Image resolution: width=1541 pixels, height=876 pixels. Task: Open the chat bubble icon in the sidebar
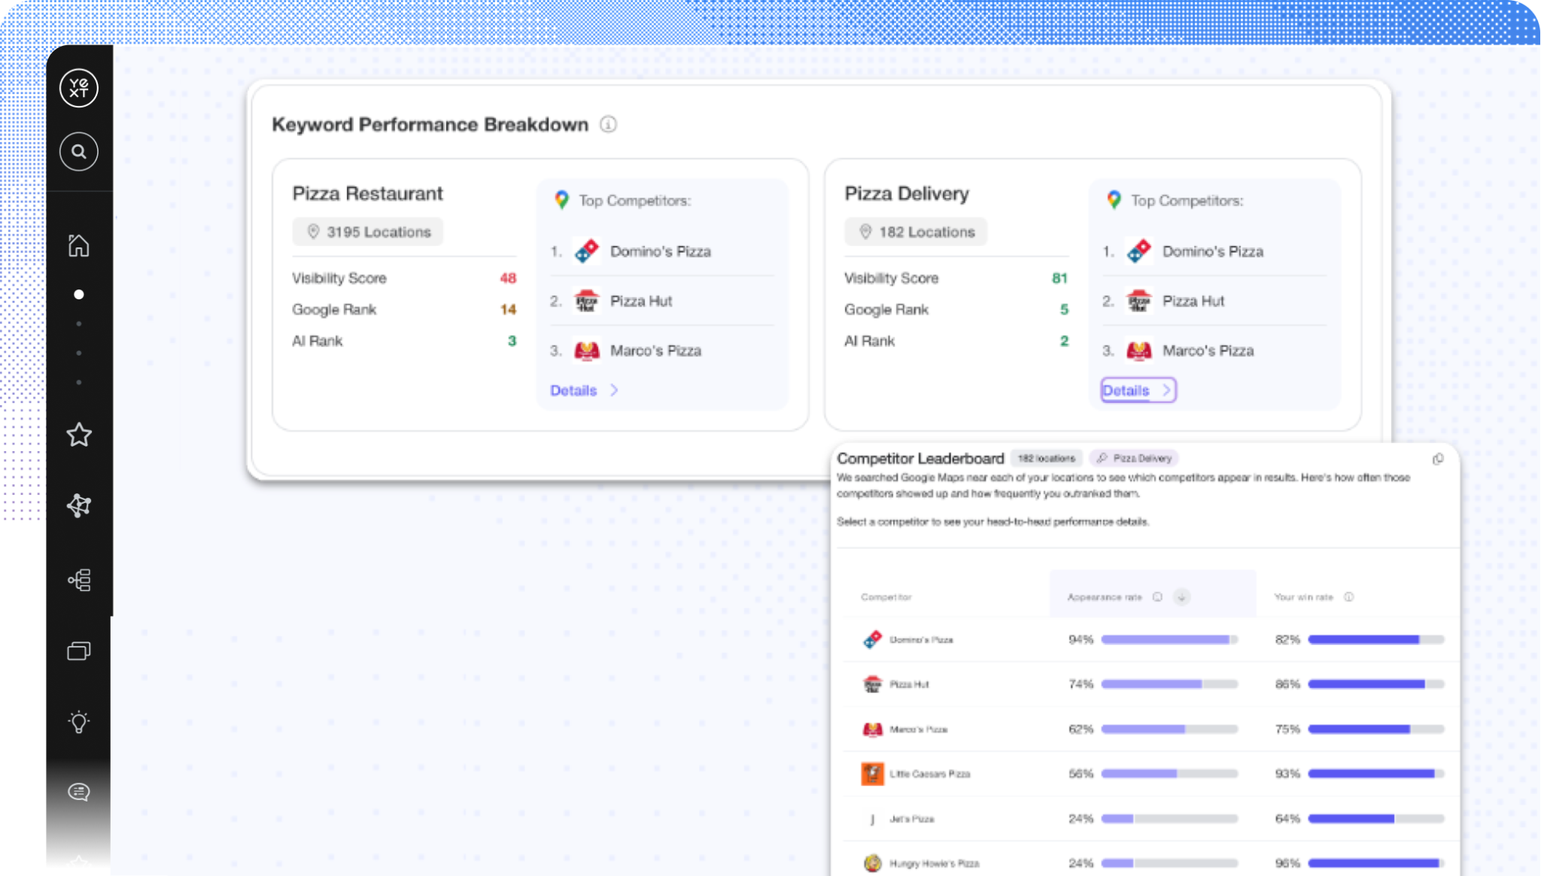click(78, 792)
